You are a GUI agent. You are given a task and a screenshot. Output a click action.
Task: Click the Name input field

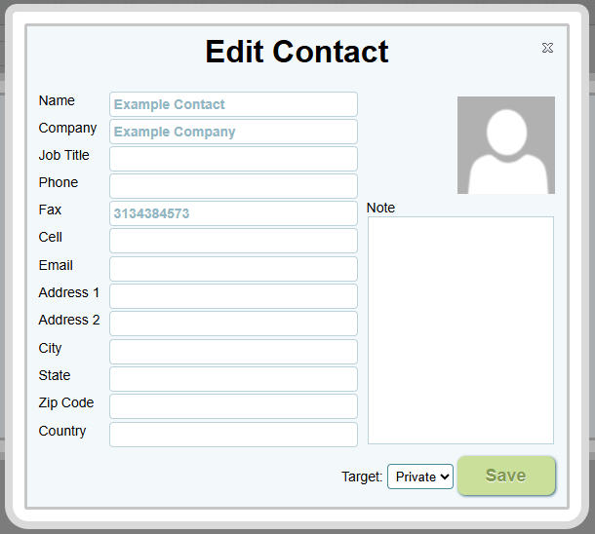coord(233,104)
